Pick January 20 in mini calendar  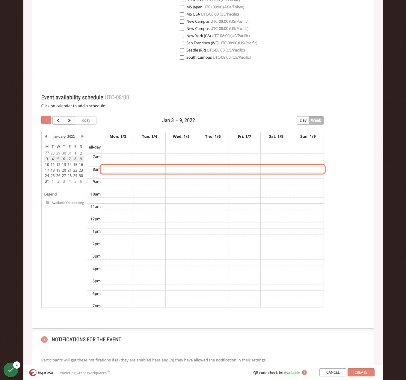click(64, 170)
